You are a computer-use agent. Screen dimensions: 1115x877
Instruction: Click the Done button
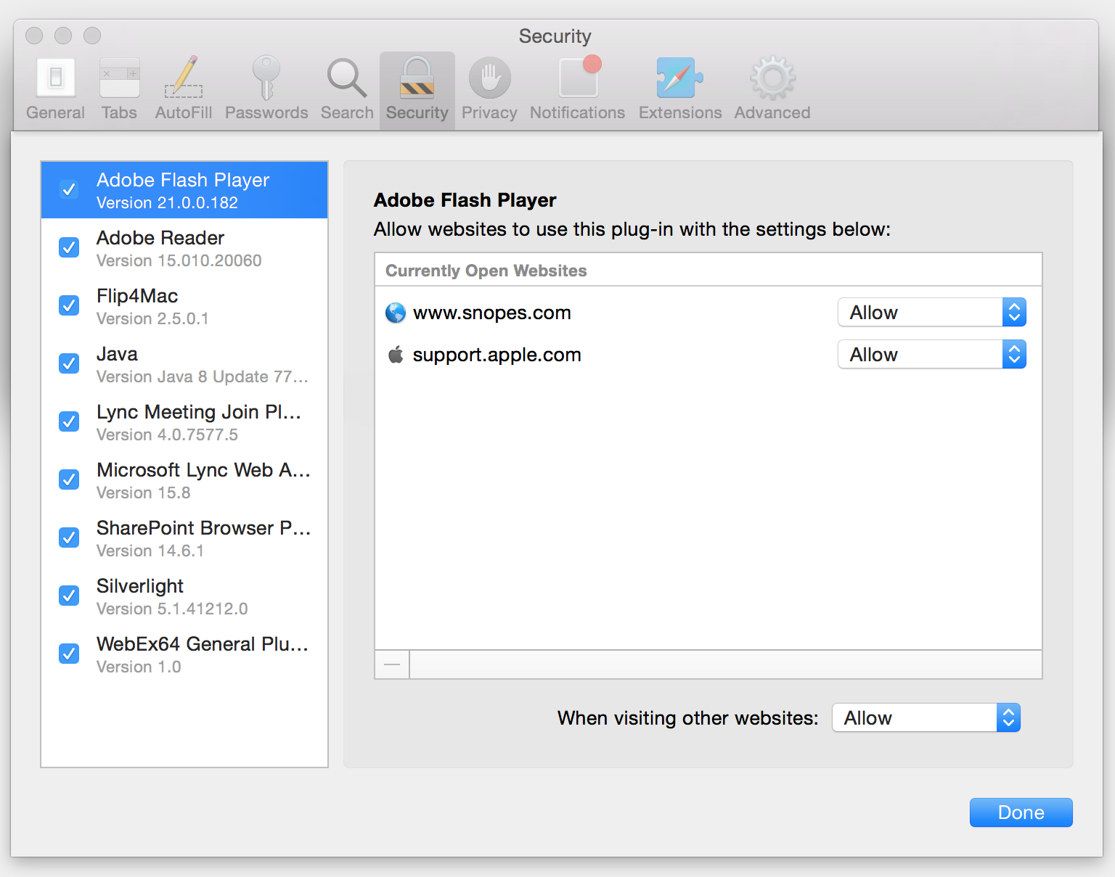(x=1021, y=812)
